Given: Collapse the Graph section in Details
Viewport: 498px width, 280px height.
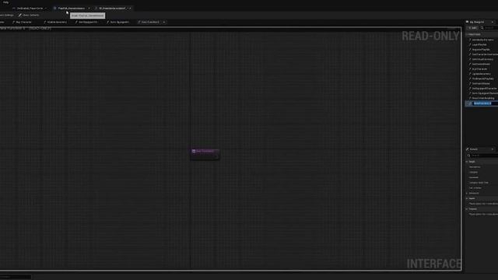Looking at the screenshot, I should tap(467, 162).
